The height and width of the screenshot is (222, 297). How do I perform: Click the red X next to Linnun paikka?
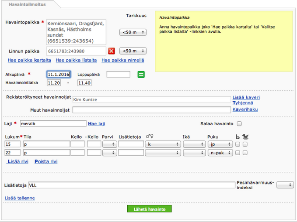click(x=112, y=51)
